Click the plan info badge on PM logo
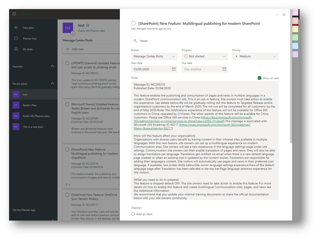 point(73,33)
